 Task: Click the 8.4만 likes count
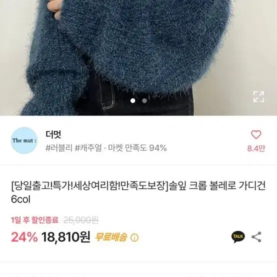click(256, 148)
